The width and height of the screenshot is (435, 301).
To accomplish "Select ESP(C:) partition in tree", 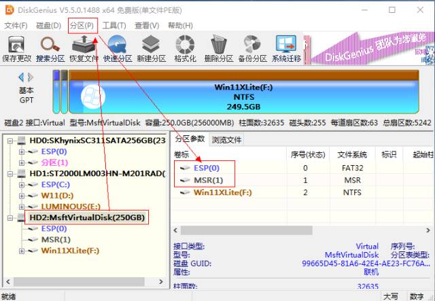I will [x=56, y=185].
